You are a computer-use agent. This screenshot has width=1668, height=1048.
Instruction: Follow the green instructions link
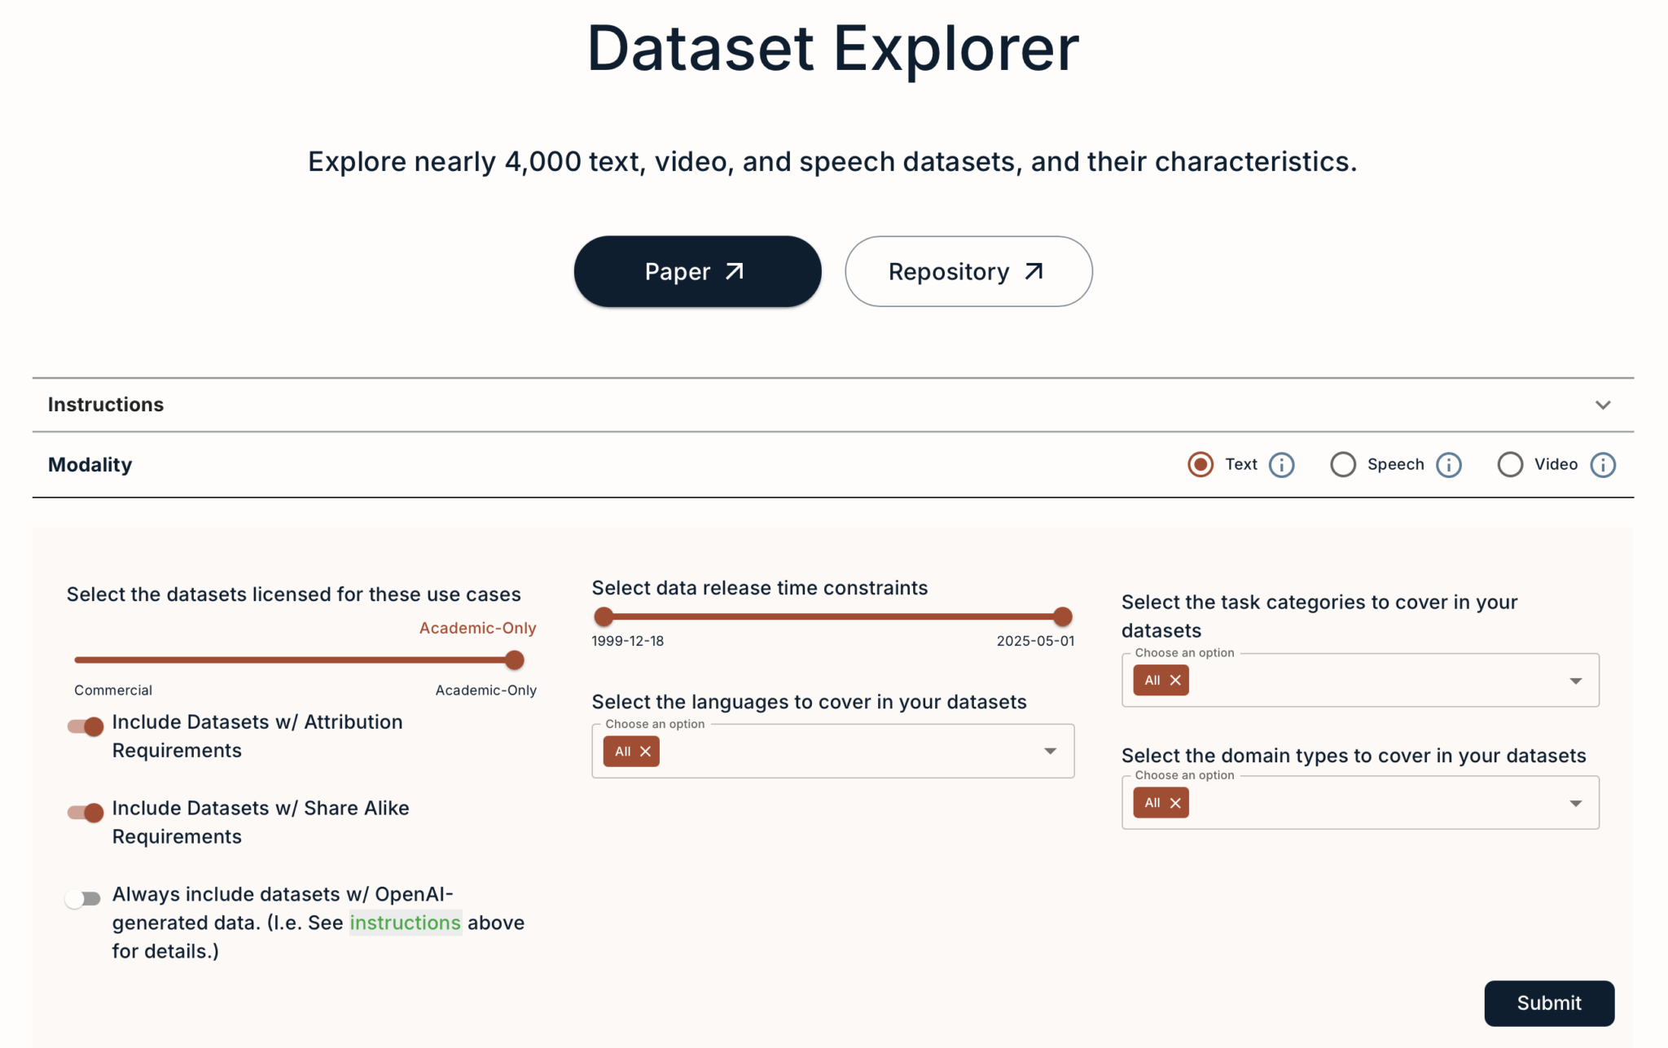pyautogui.click(x=405, y=923)
